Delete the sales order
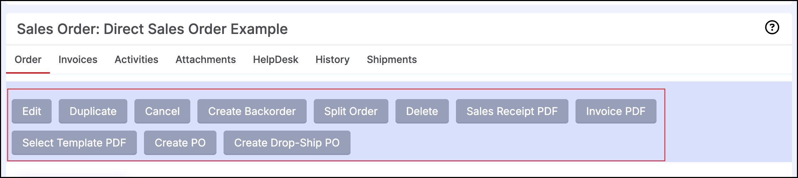Image resolution: width=798 pixels, height=178 pixels. (x=422, y=111)
